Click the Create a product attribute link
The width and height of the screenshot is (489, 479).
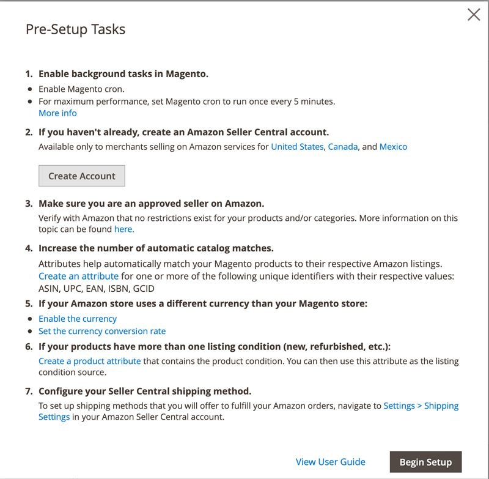tap(89, 360)
